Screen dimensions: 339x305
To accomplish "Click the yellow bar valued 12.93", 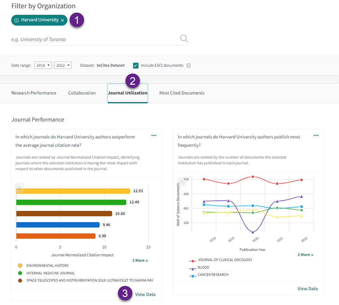I will pos(73,191).
